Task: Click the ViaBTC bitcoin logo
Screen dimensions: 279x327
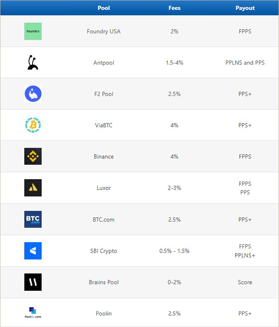Action: click(33, 125)
